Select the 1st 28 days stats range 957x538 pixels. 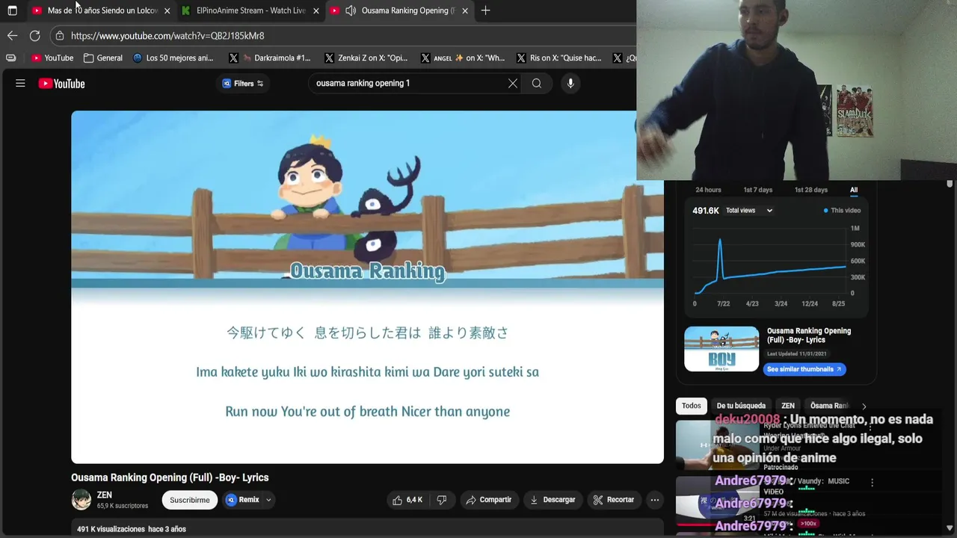811,190
